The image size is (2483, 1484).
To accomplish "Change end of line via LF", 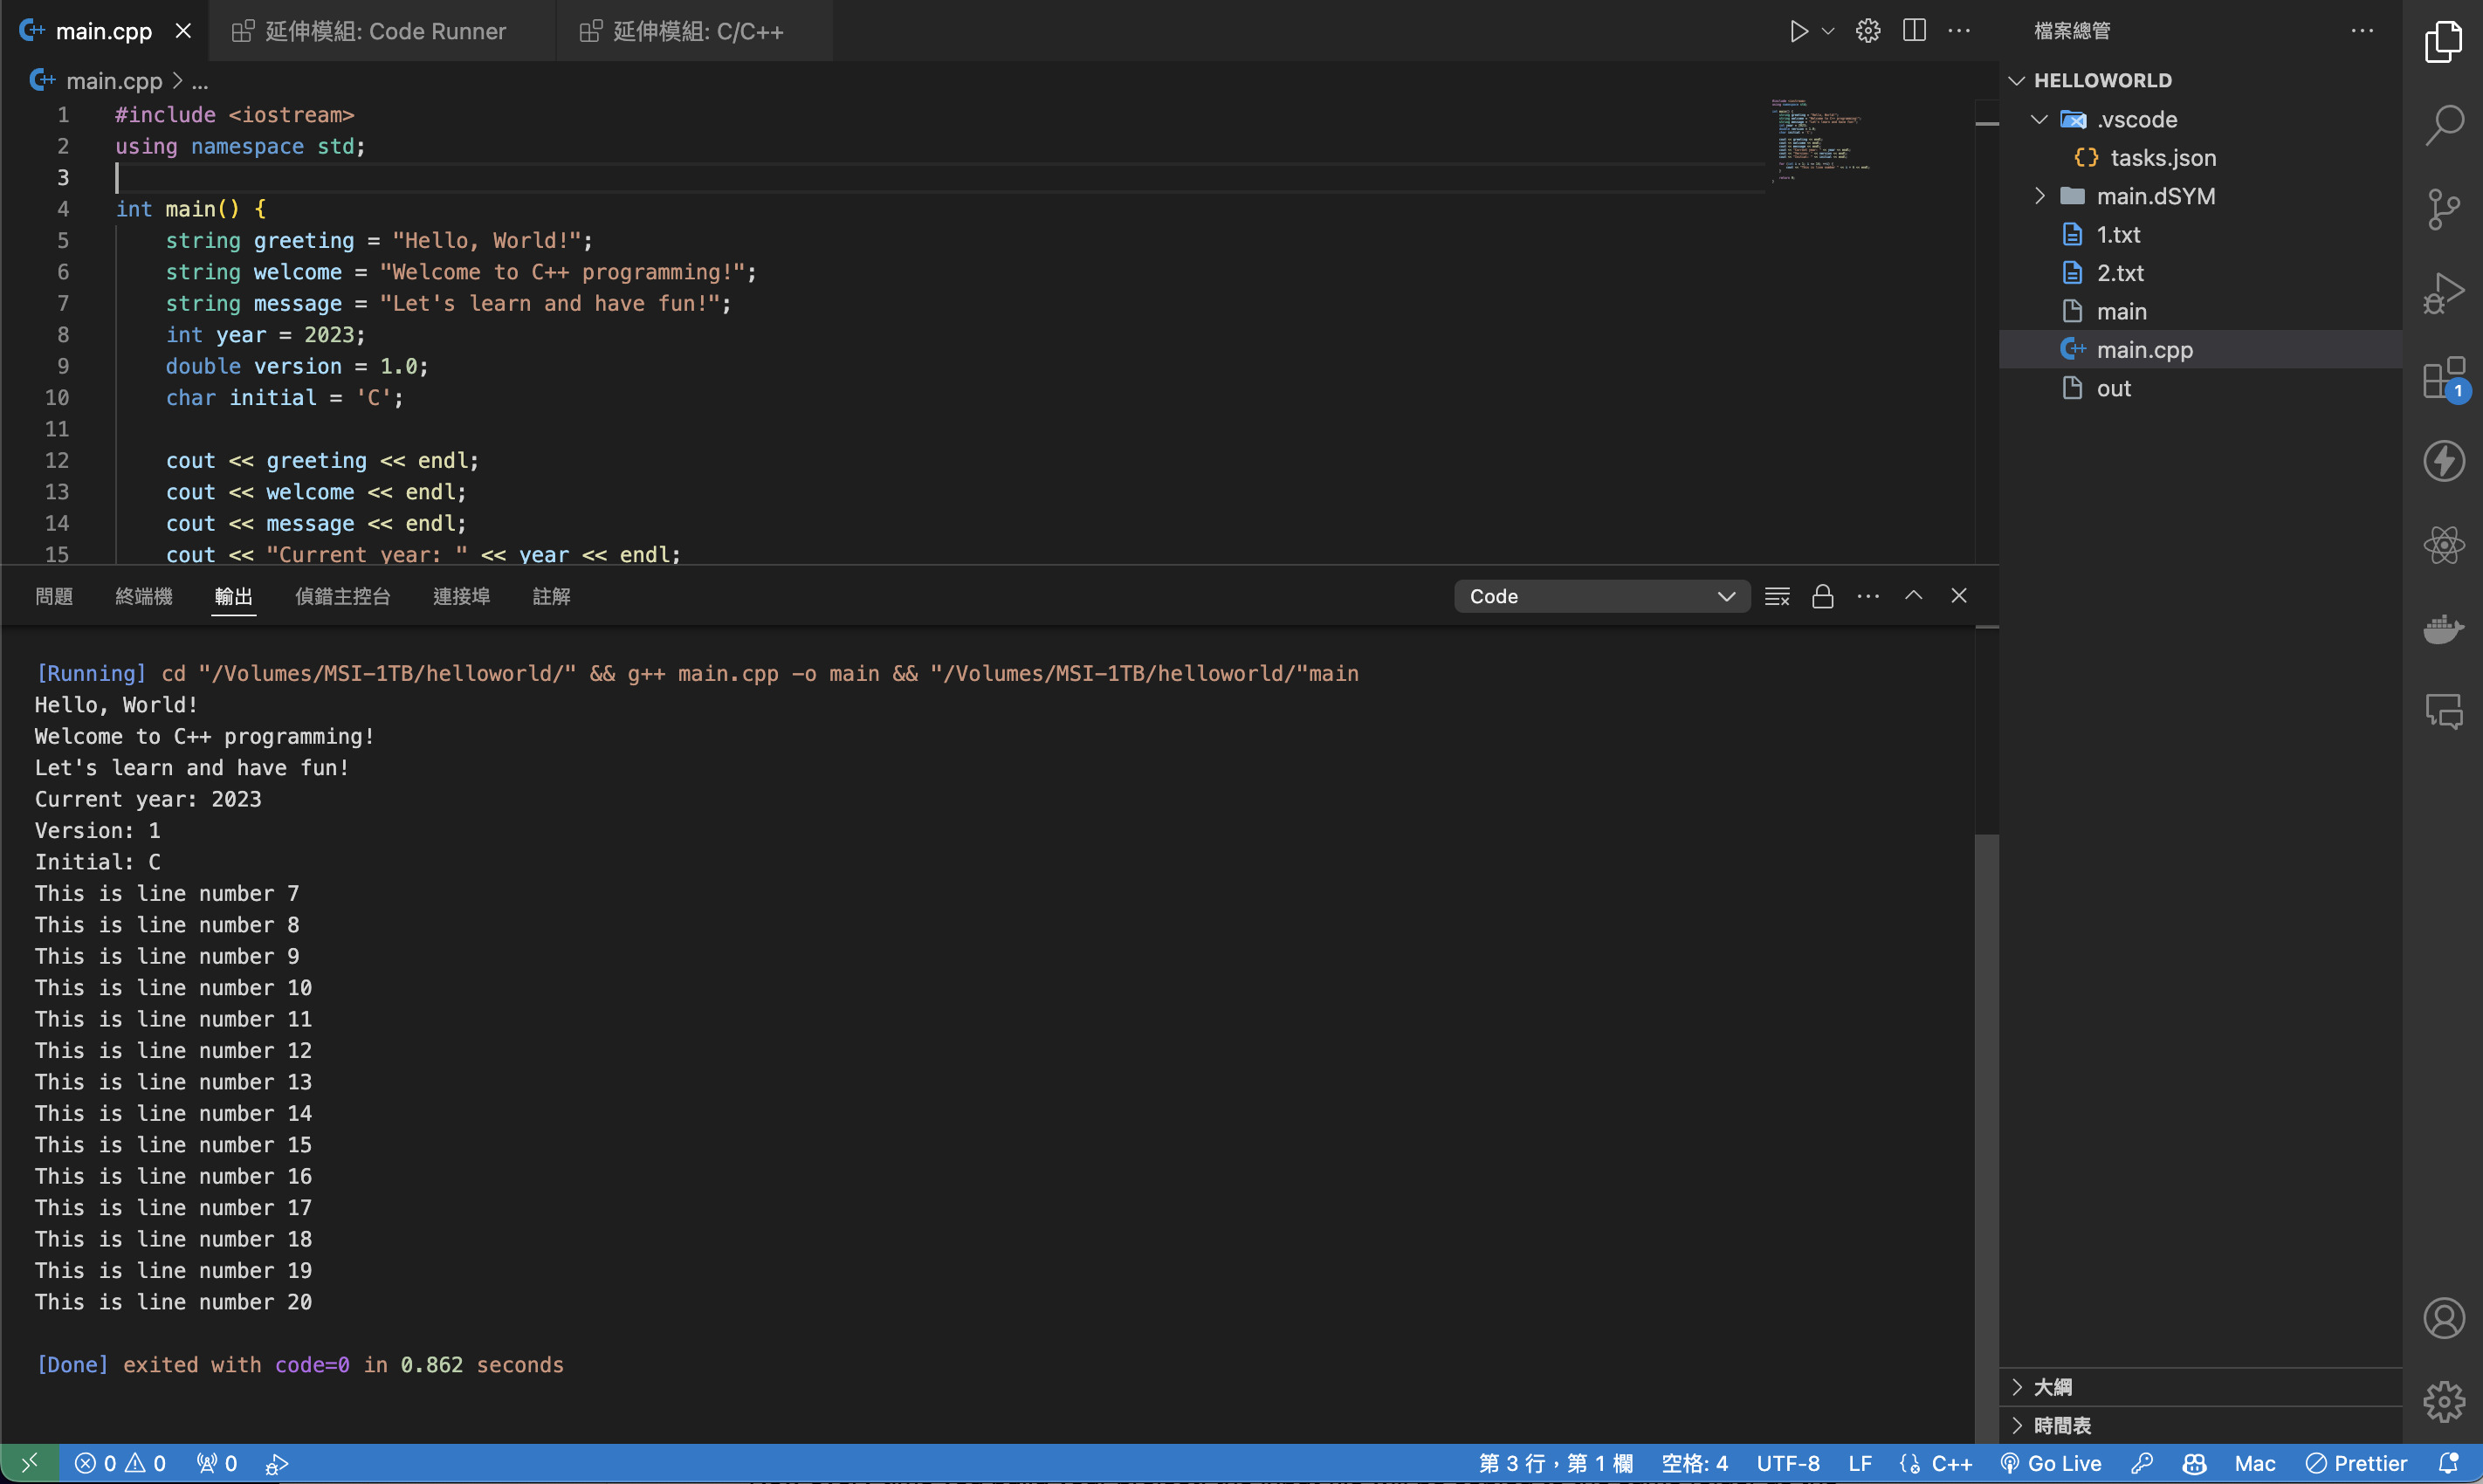I will pyautogui.click(x=1860, y=1463).
